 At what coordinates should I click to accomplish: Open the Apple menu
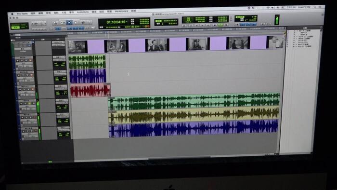coord(12,14)
